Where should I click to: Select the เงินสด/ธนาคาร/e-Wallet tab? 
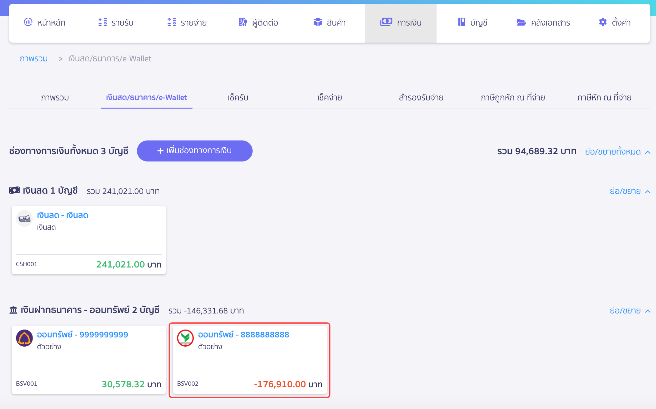[147, 97]
